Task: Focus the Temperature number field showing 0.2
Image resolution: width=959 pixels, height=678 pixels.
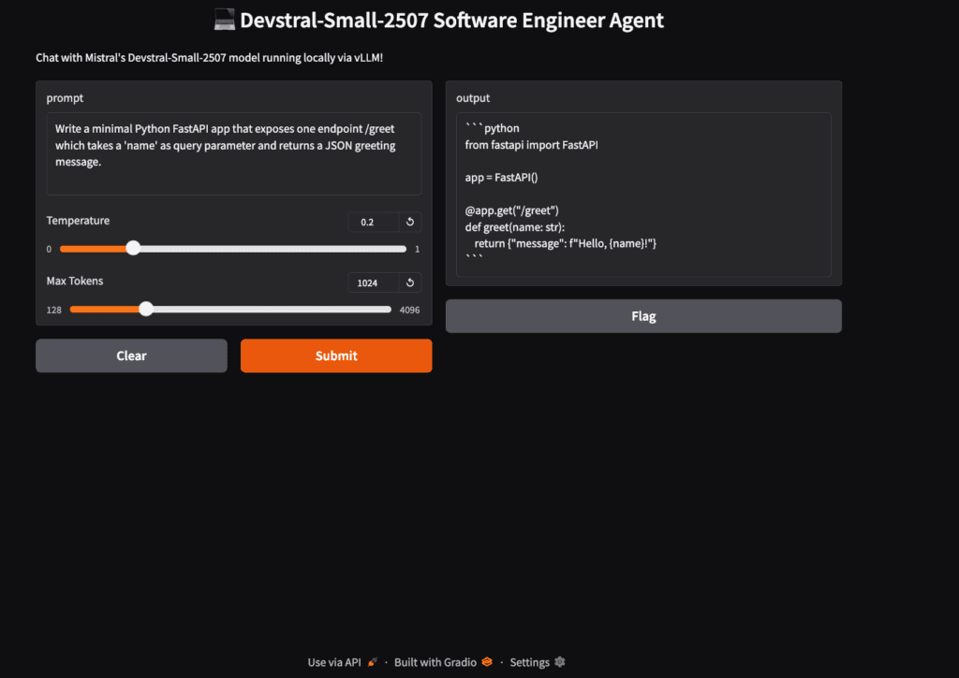Action: (x=374, y=222)
